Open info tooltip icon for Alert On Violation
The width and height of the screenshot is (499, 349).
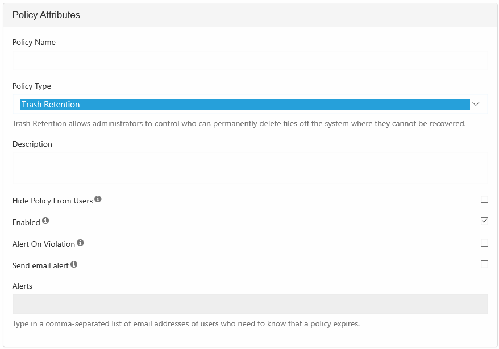coord(80,243)
